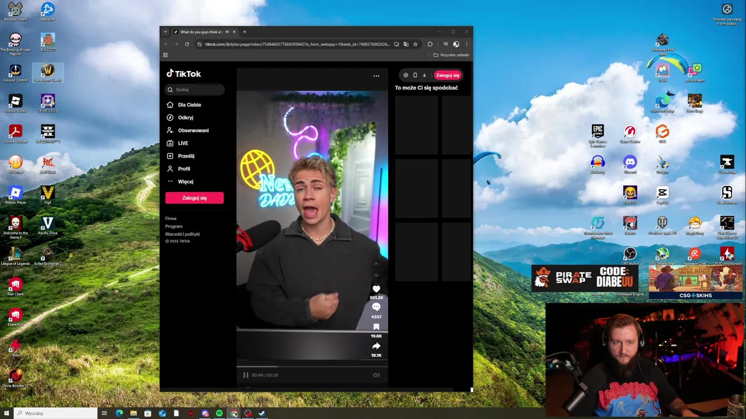This screenshot has width=746, height=419.
Task: Bookmark the video with the save icon
Action: point(376,327)
